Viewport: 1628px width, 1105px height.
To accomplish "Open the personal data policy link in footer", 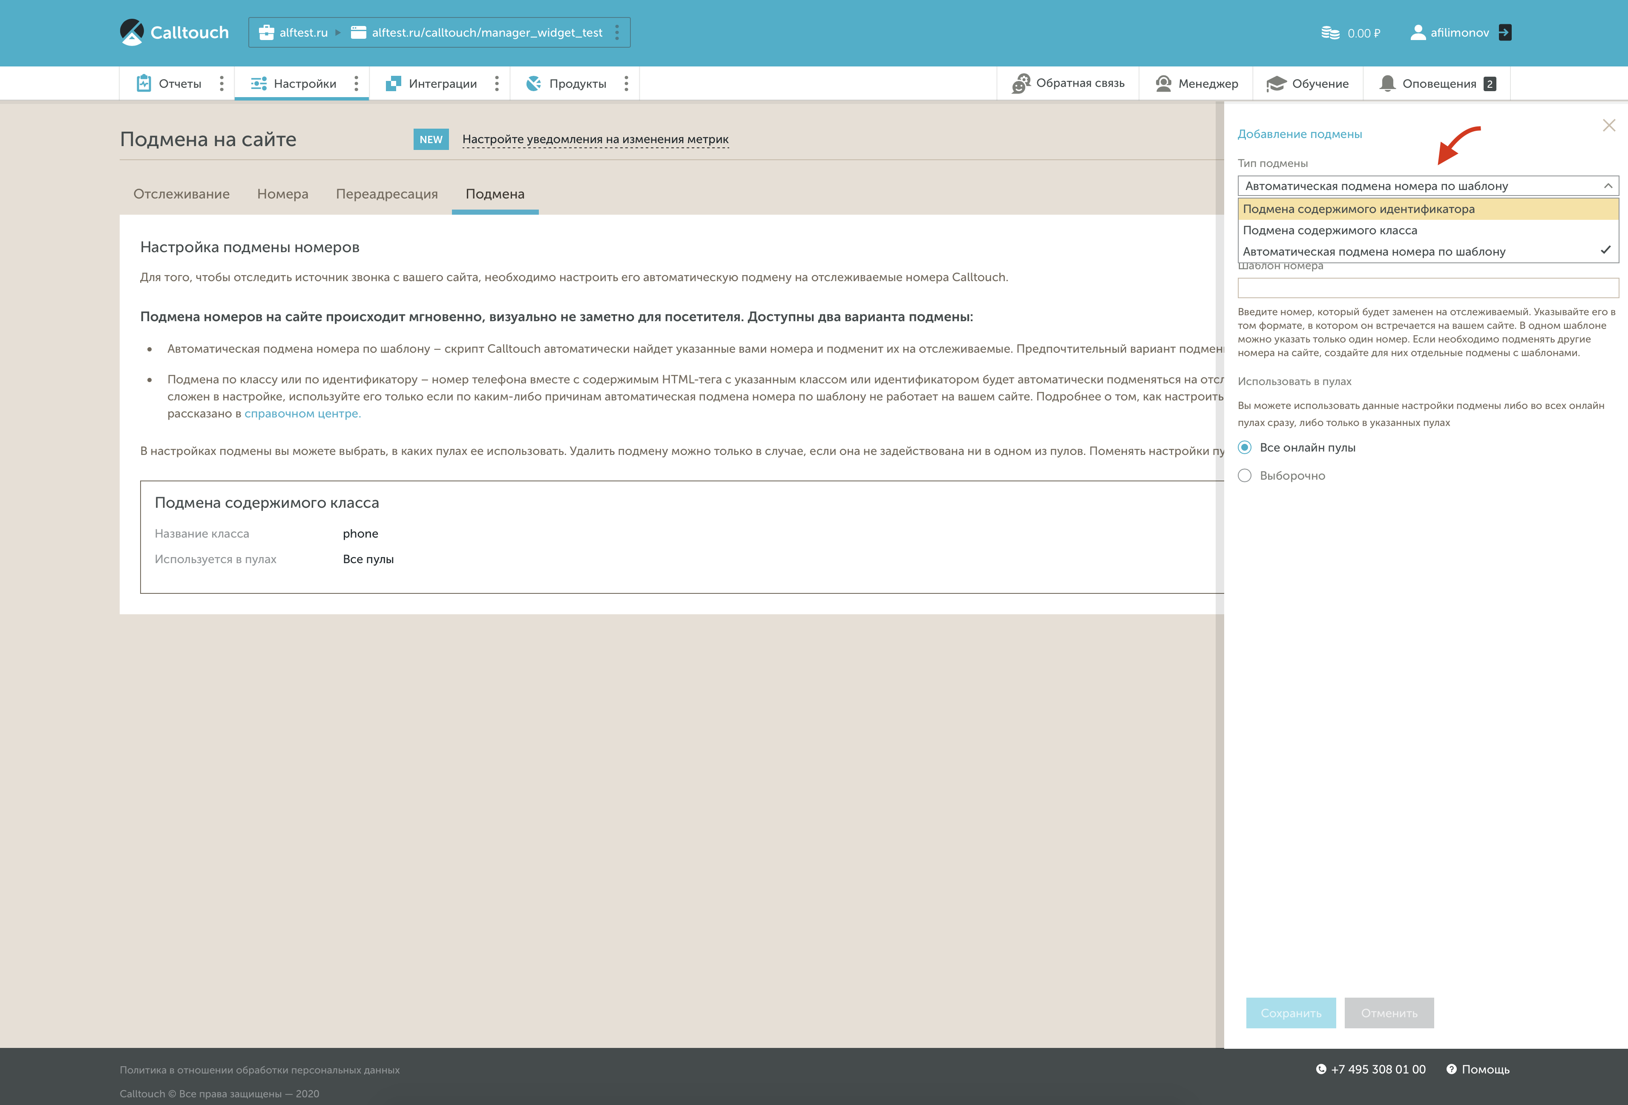I will 259,1070.
